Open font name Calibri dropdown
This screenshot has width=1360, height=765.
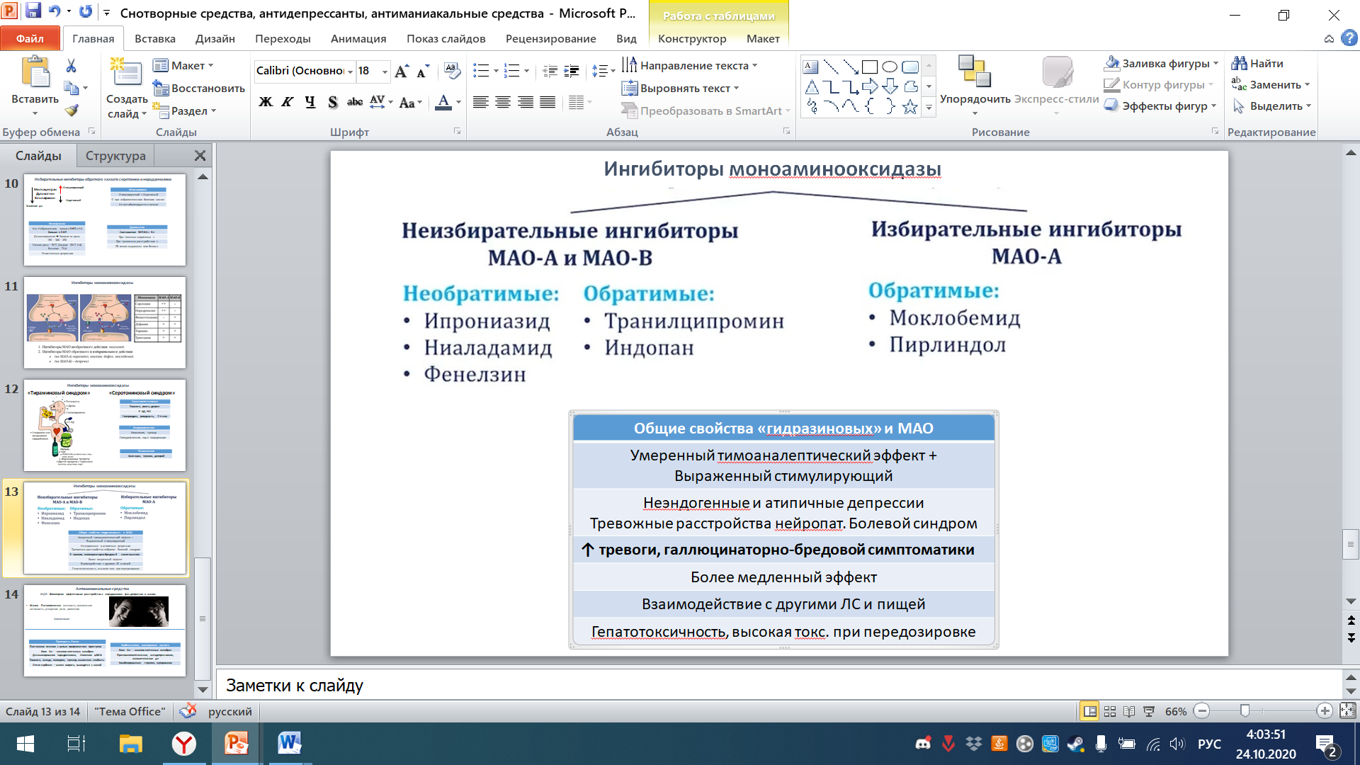(x=350, y=71)
